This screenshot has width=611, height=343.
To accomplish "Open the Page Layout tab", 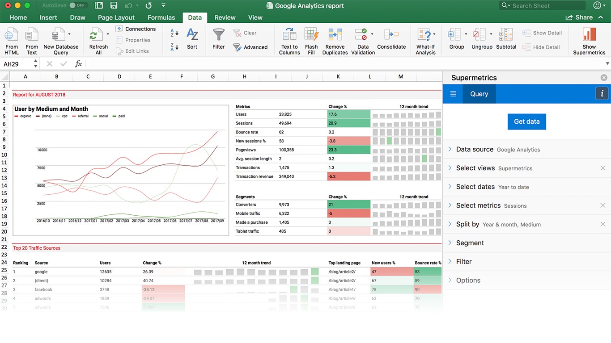I will point(116,17).
